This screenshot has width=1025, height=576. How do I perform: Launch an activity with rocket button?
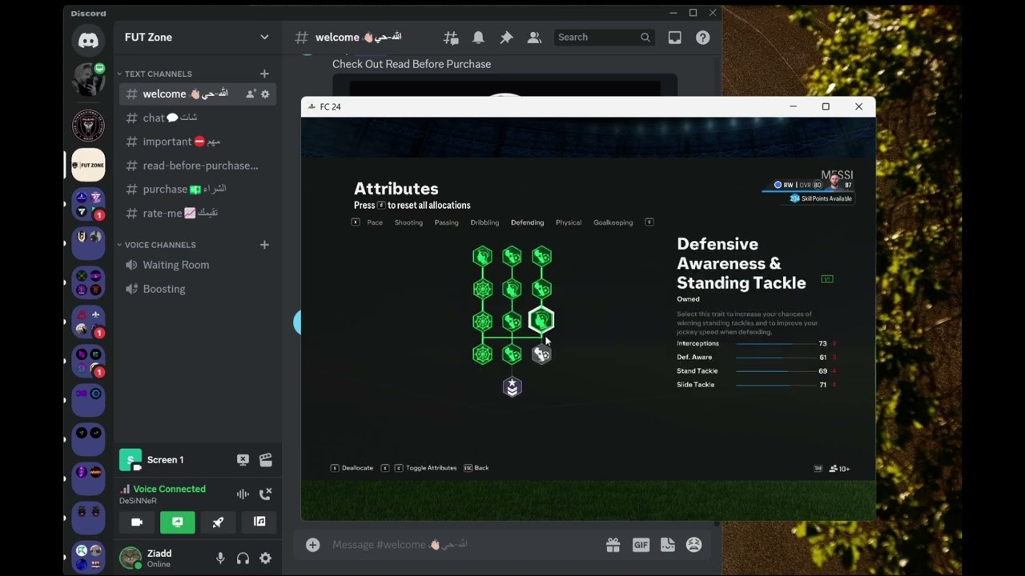[x=218, y=522]
